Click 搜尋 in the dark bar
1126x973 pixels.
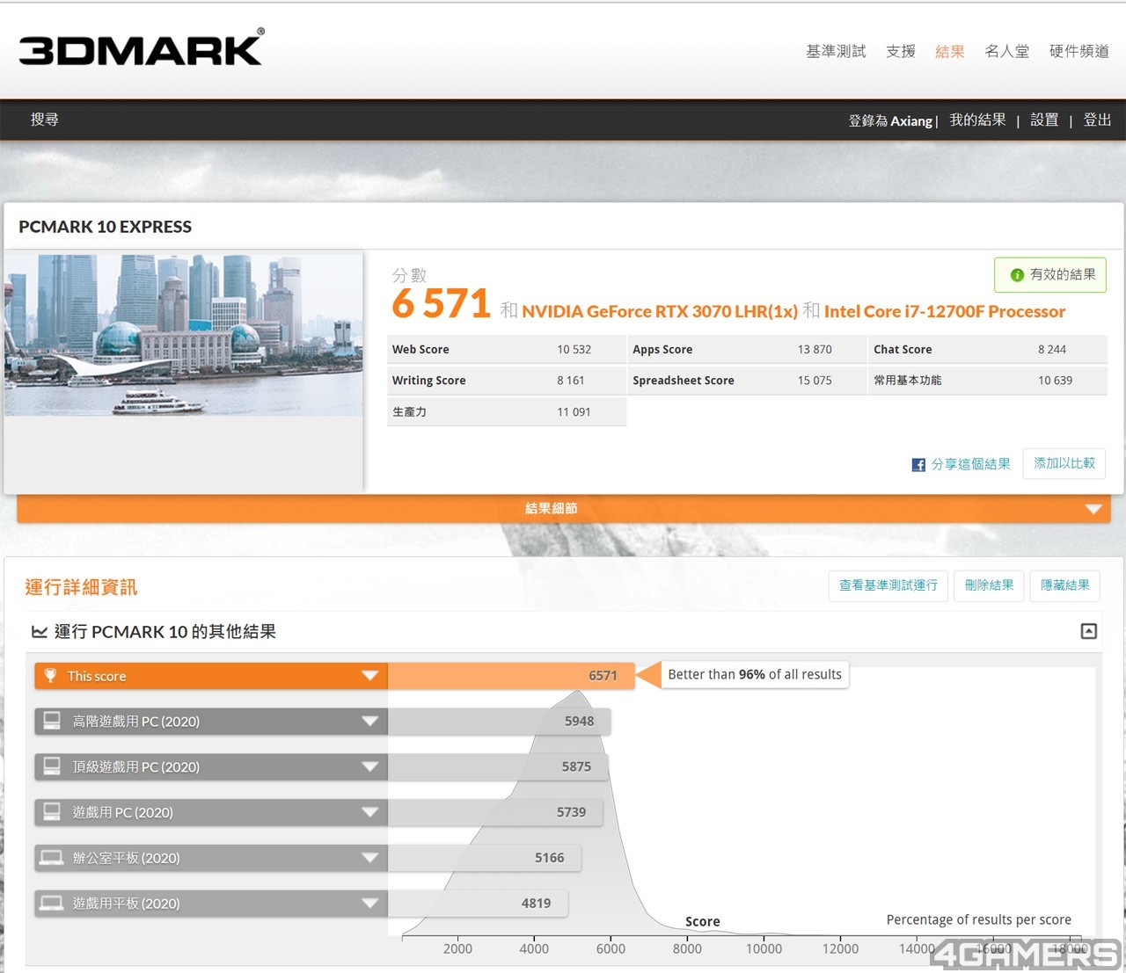[x=45, y=120]
